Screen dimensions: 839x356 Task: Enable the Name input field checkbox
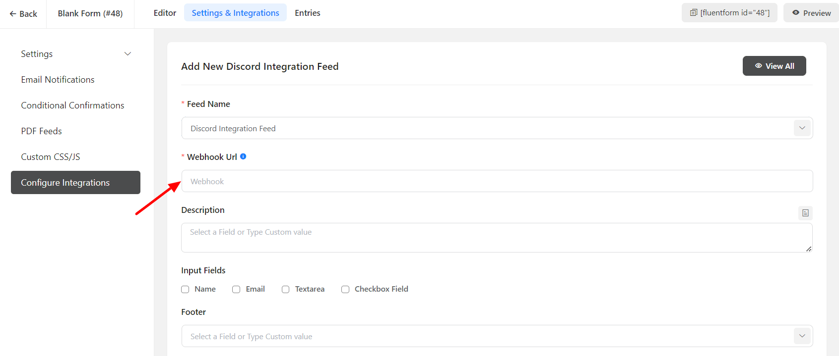click(x=185, y=289)
